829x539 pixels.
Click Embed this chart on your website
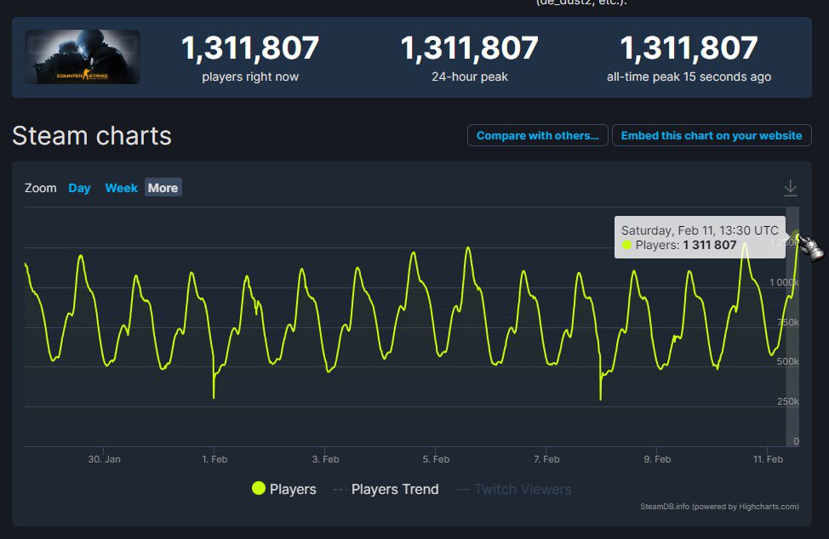click(711, 136)
